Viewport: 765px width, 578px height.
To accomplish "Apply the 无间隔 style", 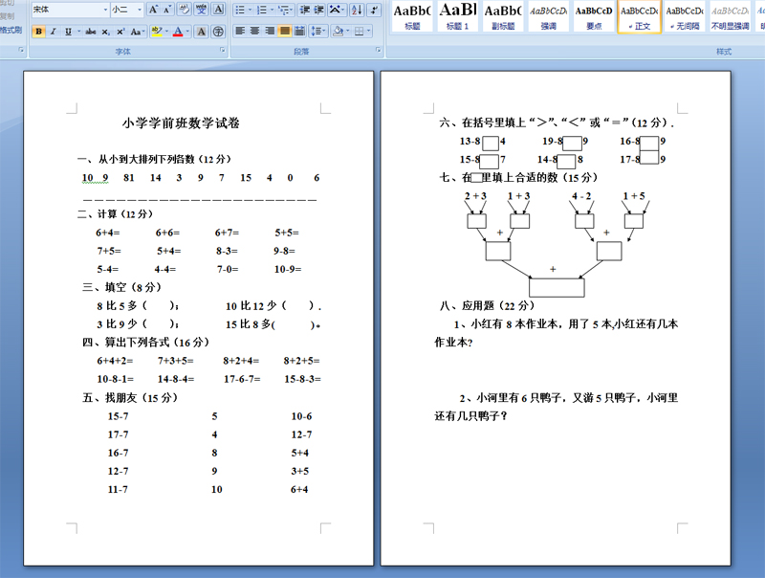I will pyautogui.click(x=685, y=16).
